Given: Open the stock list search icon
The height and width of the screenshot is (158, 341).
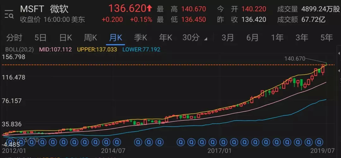Looking at the screenshot, I should (9, 14).
